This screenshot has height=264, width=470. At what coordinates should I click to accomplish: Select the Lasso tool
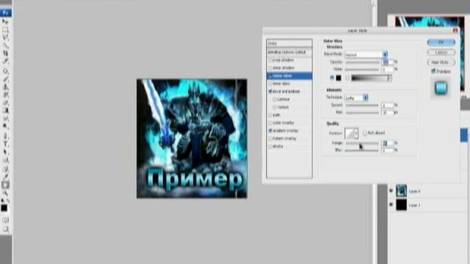click(5, 37)
